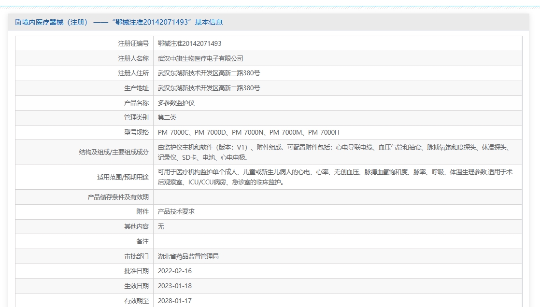Click the label 批准日期
The image size is (540, 307).
click(136, 271)
